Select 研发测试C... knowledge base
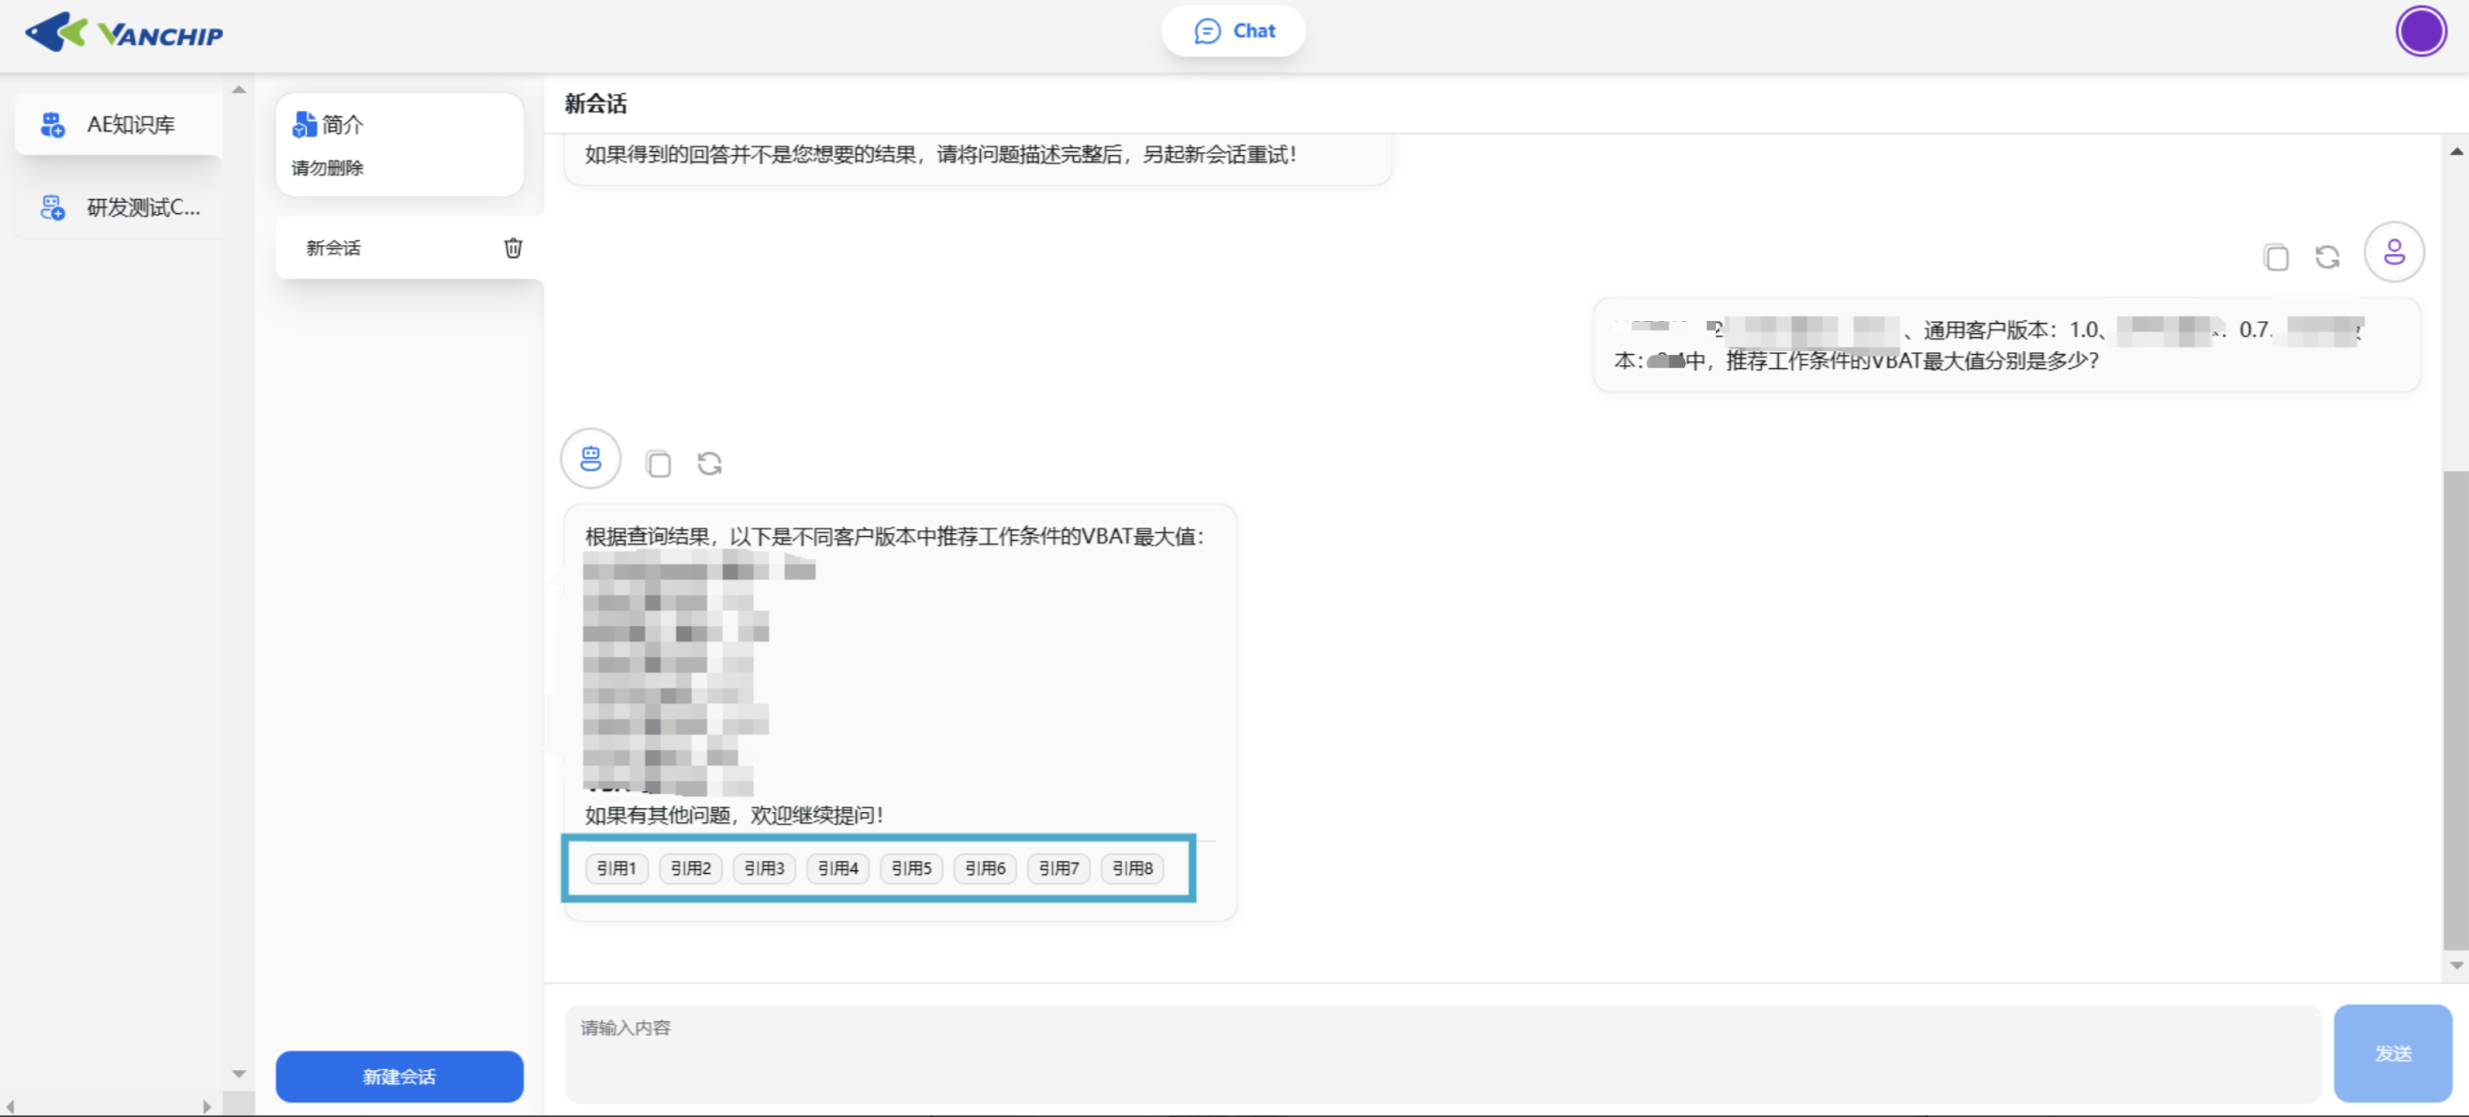Screen dimensions: 2469x1117 [120, 207]
